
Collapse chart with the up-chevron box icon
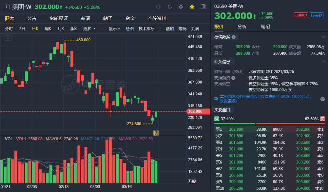[x=8, y=38]
